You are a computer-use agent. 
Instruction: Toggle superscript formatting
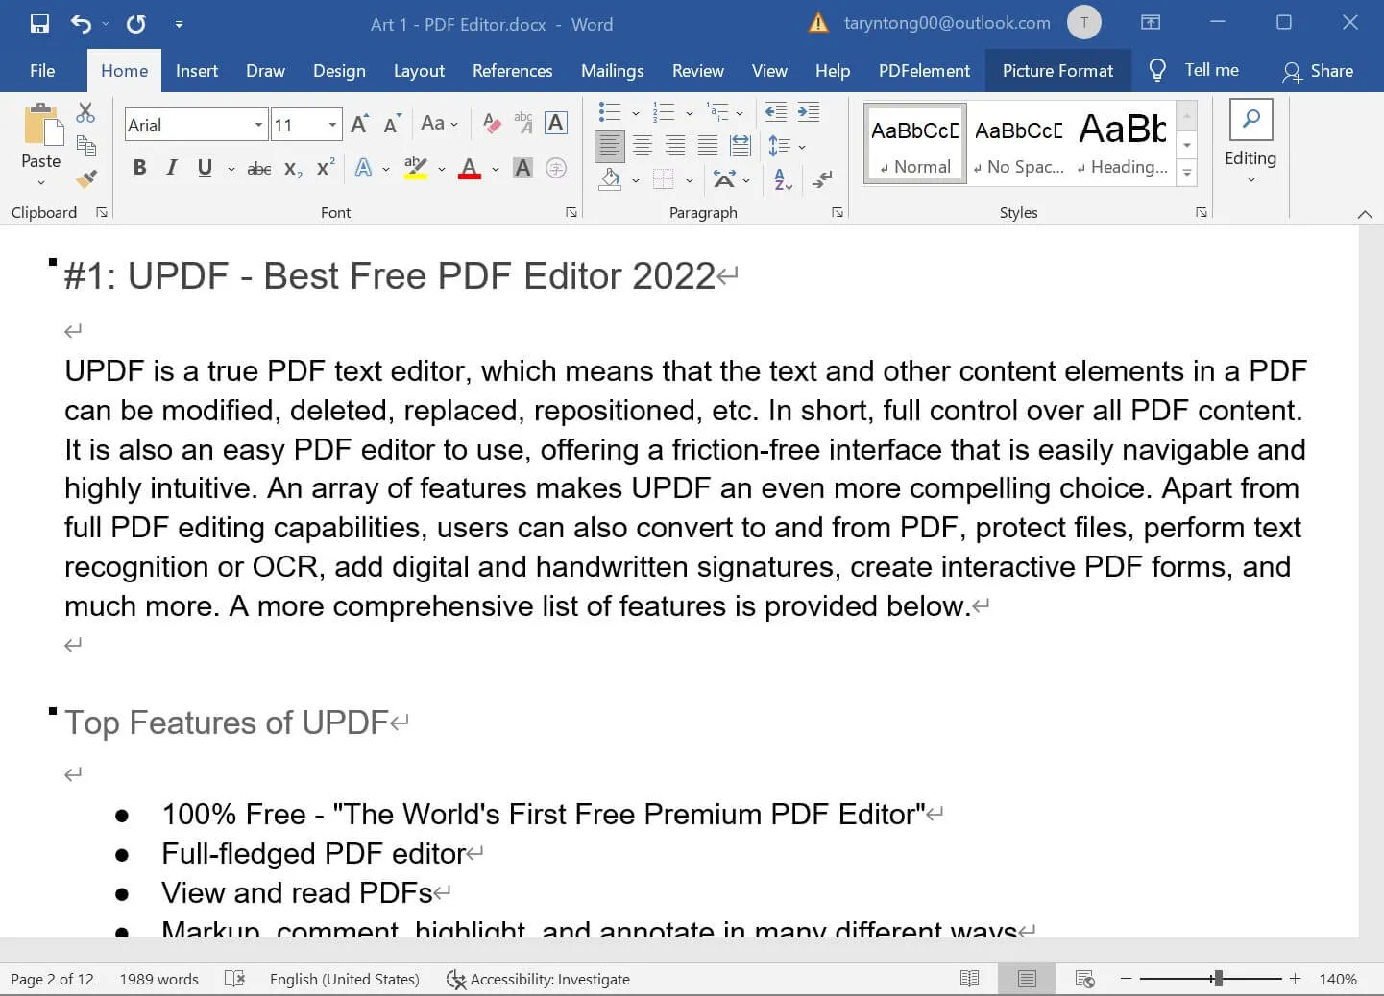326,167
